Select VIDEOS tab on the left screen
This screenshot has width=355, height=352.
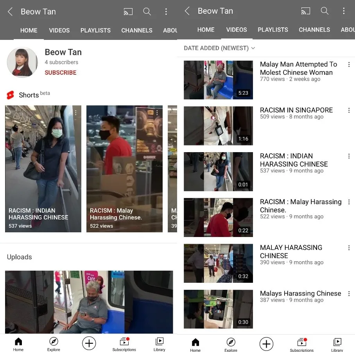click(x=59, y=30)
